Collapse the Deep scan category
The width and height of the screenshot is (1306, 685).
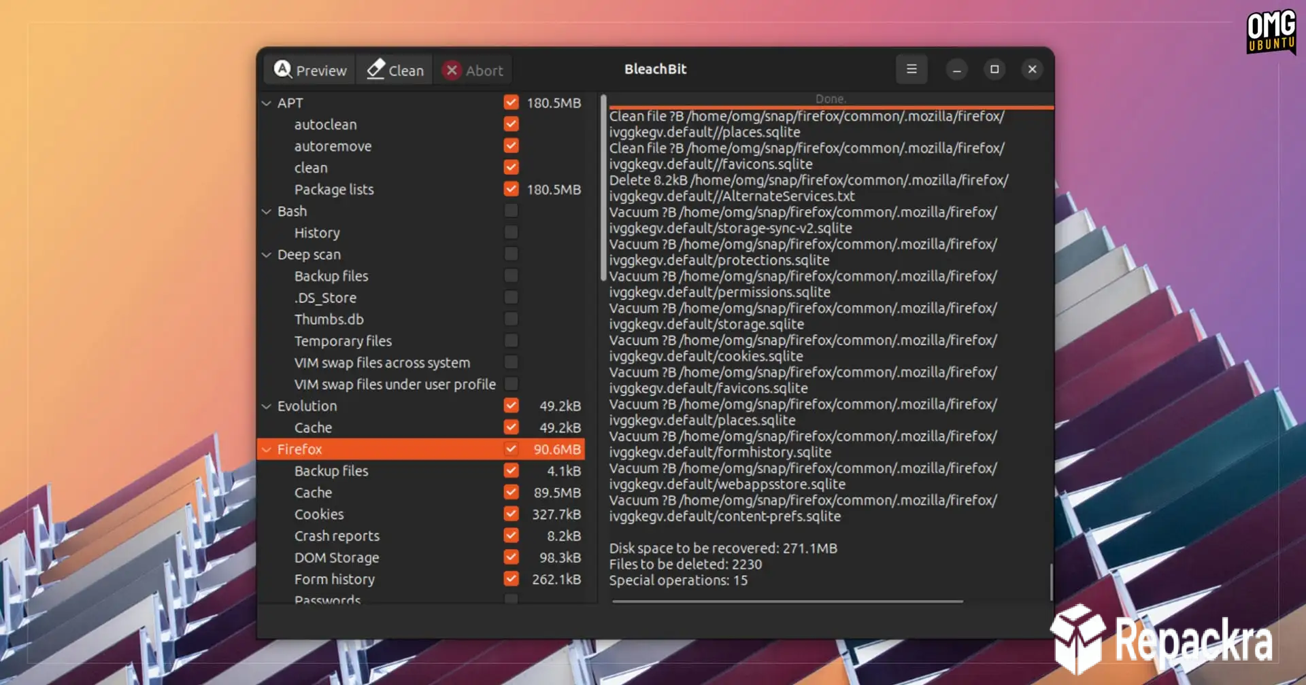click(267, 255)
